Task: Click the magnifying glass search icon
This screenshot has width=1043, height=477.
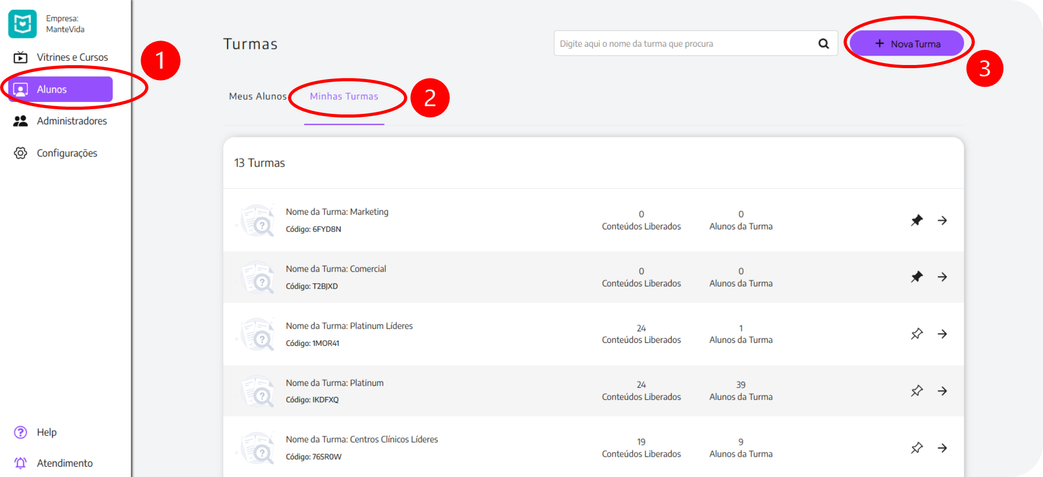Action: click(823, 44)
